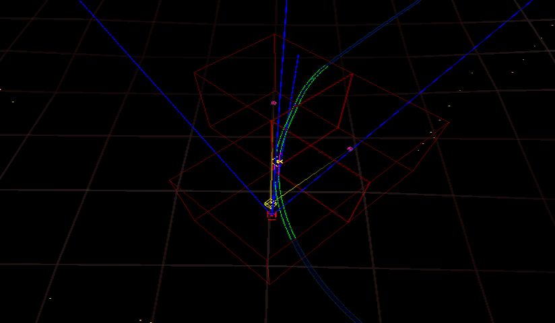This screenshot has height=323, width=555.
Task: Click the yellow diamond-shaped spacecraft marker
Action: point(269,203)
